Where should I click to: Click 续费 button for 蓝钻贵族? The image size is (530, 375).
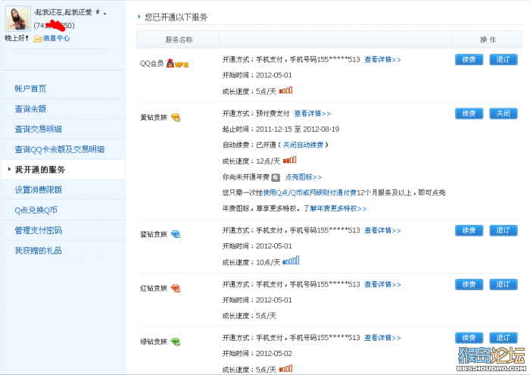pyautogui.click(x=469, y=230)
